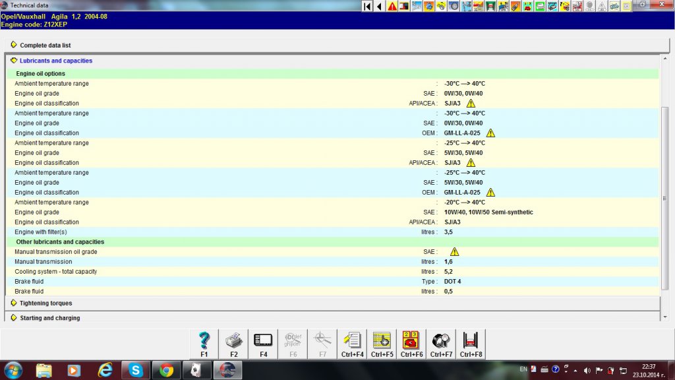This screenshot has height=380, width=675.
Task: Expand the Tightening torques section
Action: click(45, 303)
